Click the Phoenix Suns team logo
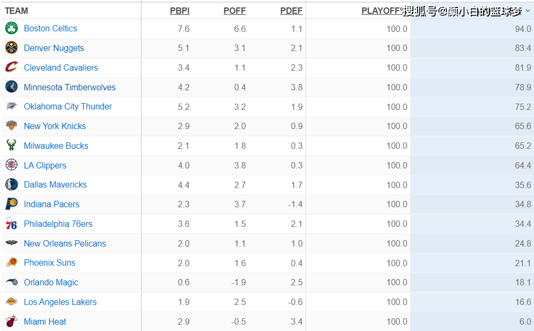This screenshot has width=534, height=331. pos(12,263)
